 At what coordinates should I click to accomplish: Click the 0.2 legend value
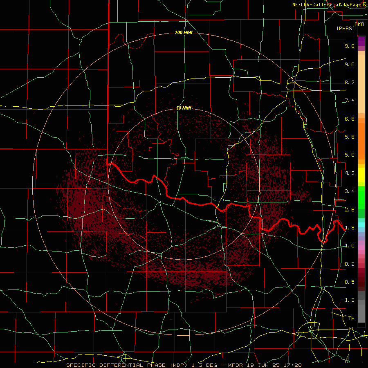pos(350,264)
